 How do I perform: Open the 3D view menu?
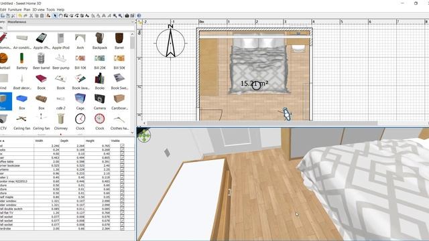coord(38,9)
